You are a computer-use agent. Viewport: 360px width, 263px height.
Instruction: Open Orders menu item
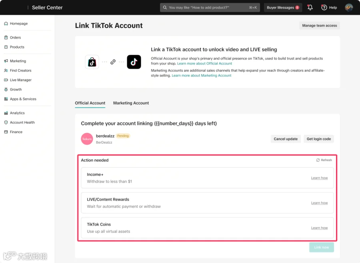pos(15,38)
